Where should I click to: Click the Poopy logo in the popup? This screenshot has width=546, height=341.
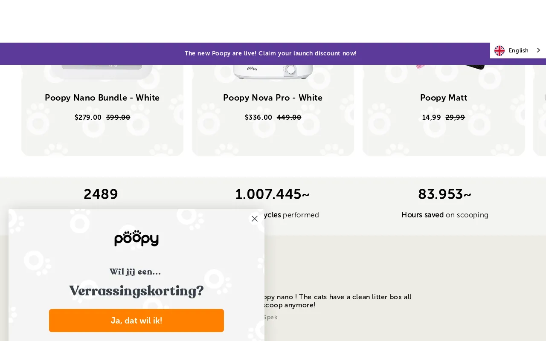136,238
